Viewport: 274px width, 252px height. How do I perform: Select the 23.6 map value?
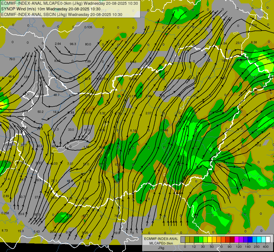coord(21,214)
